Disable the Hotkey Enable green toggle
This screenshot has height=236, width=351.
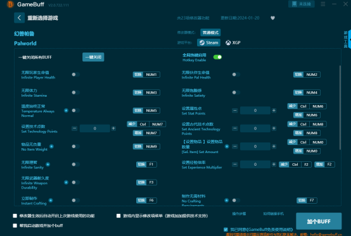[x=217, y=57]
